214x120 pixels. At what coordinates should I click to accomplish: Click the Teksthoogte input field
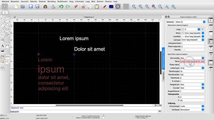point(192,71)
